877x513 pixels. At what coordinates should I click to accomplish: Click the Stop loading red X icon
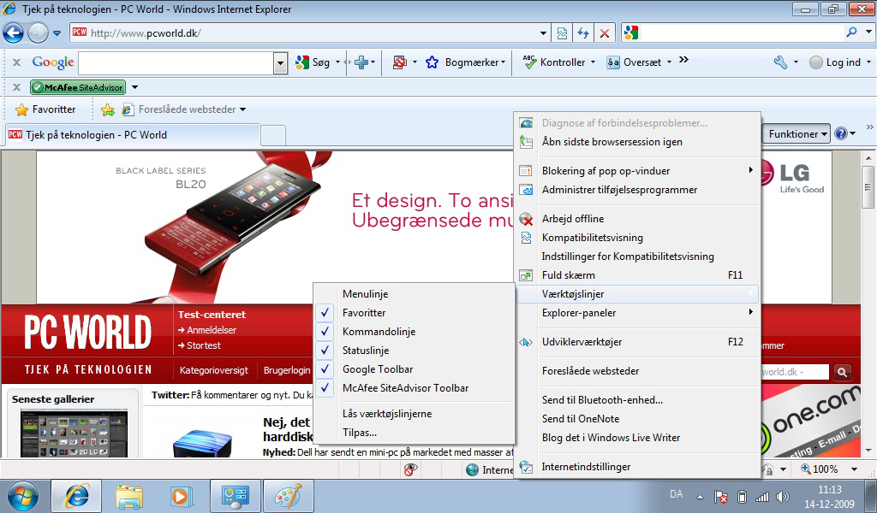605,33
